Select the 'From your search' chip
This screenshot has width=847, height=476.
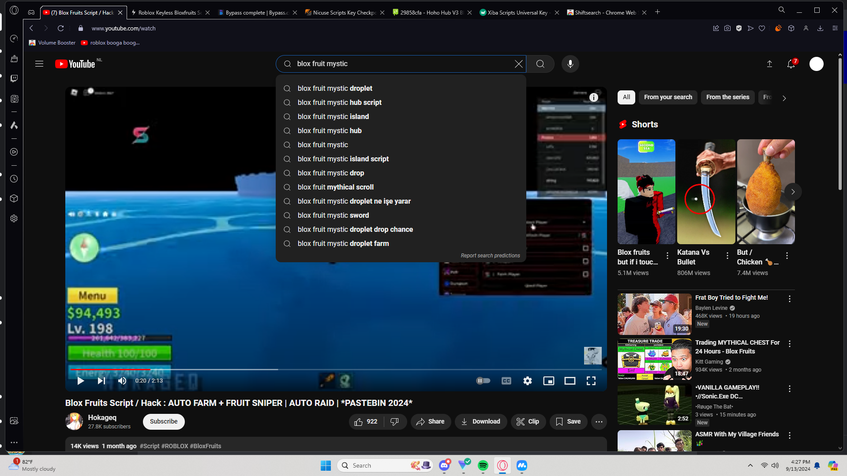[x=668, y=97]
